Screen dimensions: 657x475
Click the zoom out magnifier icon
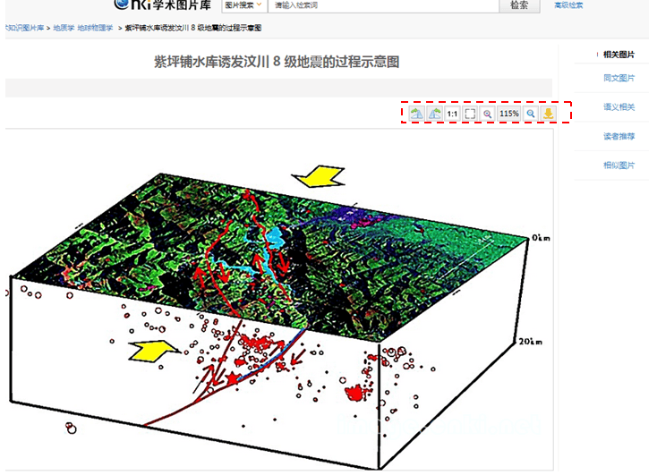click(x=488, y=114)
